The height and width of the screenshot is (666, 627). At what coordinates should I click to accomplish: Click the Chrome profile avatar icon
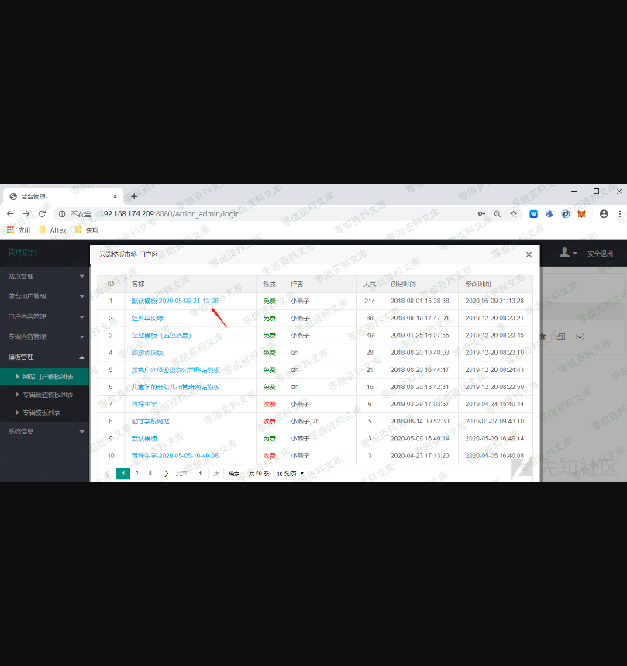point(604,214)
